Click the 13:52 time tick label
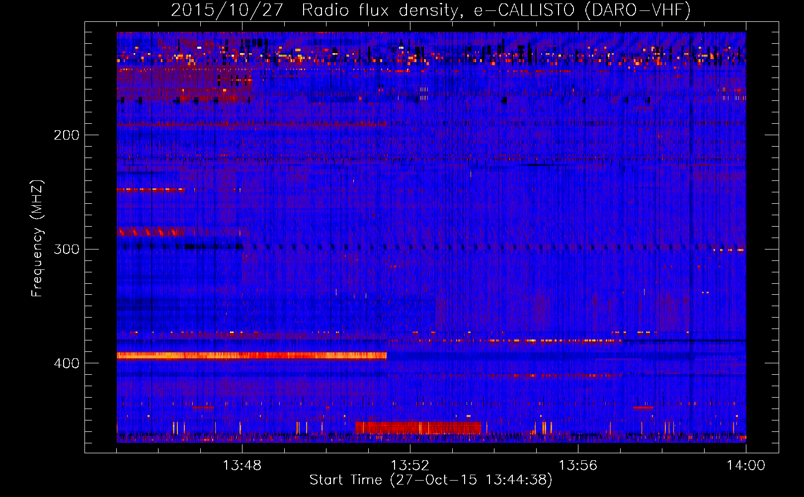The image size is (804, 497). (410, 466)
